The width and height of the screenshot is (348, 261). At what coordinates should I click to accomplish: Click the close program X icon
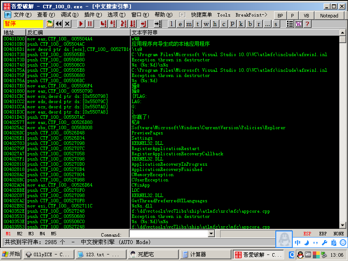(x=67, y=24)
